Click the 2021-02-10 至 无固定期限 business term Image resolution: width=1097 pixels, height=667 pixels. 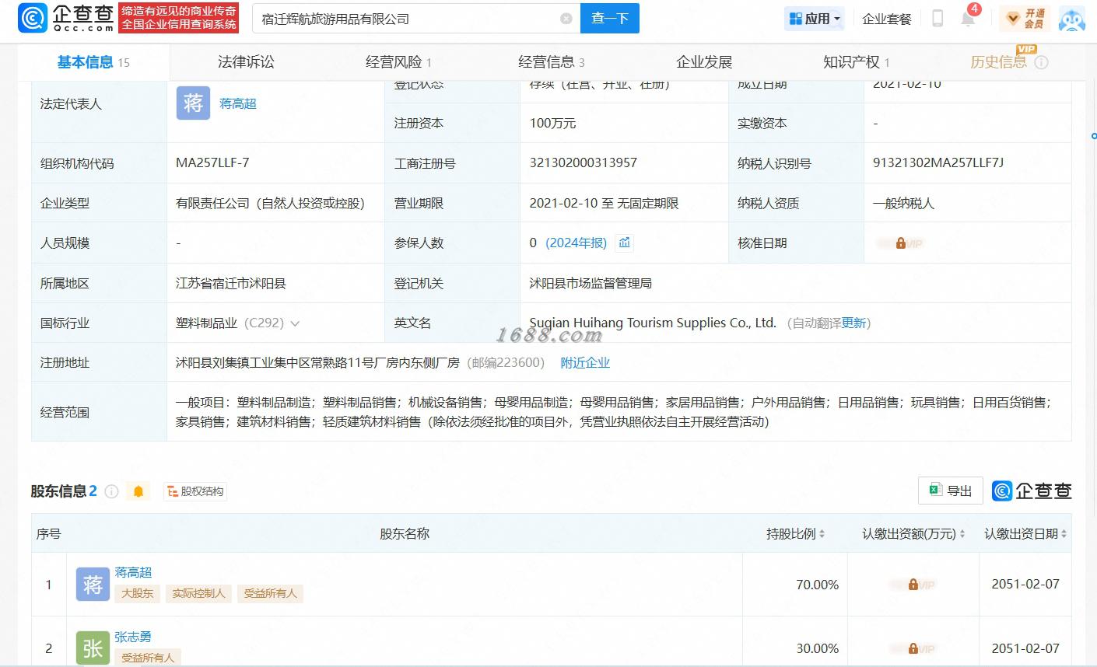604,203
